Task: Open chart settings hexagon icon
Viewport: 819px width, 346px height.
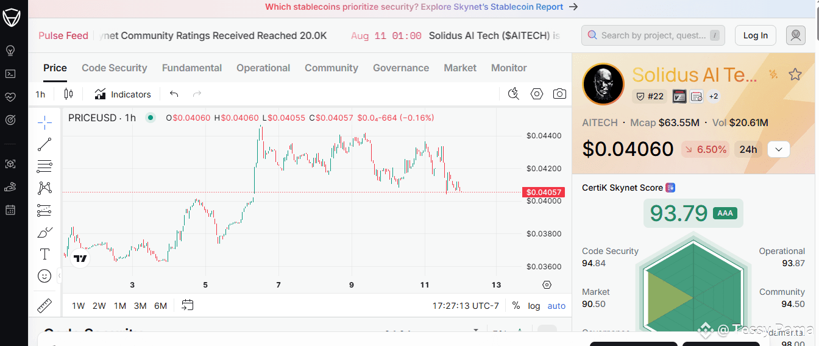Action: 537,94
